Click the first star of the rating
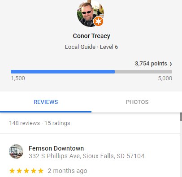The height and width of the screenshot is (177, 182). (12, 171)
